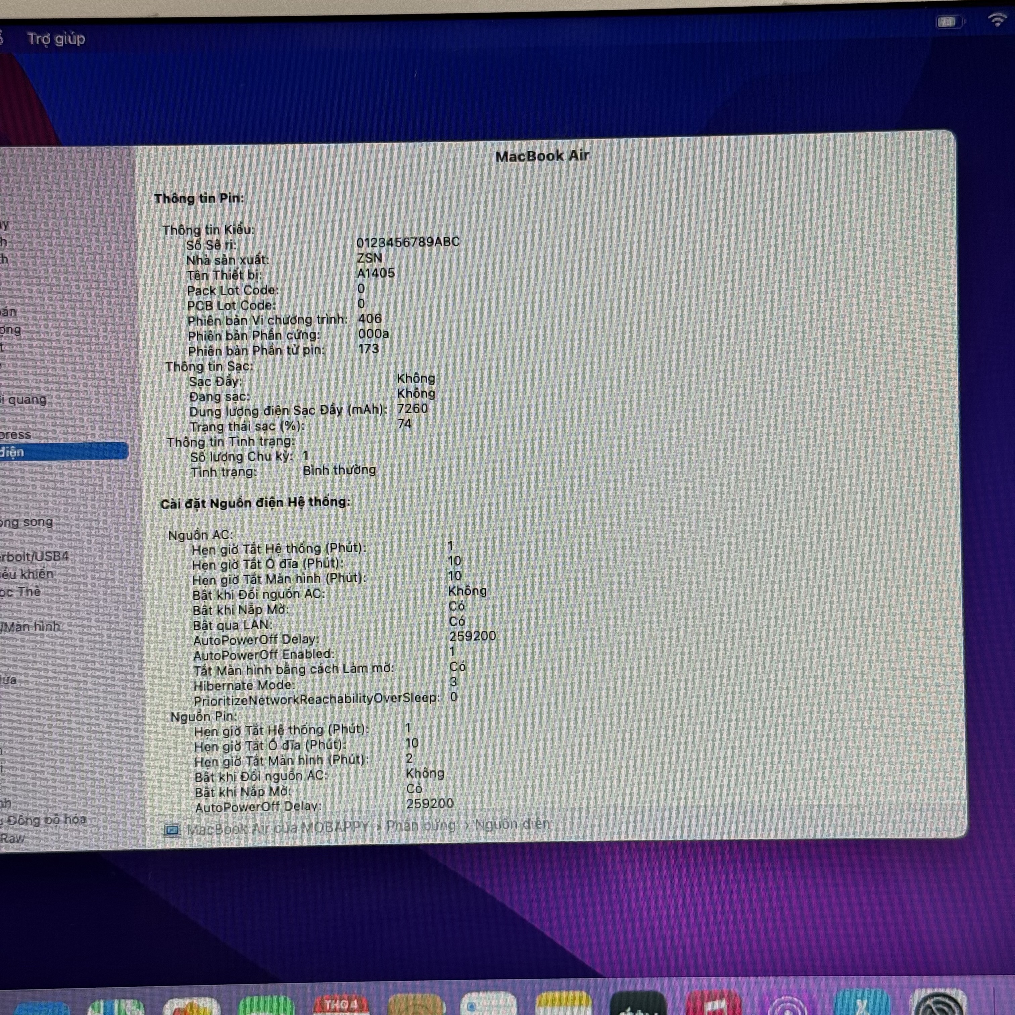Click the serial number value 0123456789ABC
The image size is (1015, 1015).
408,242
